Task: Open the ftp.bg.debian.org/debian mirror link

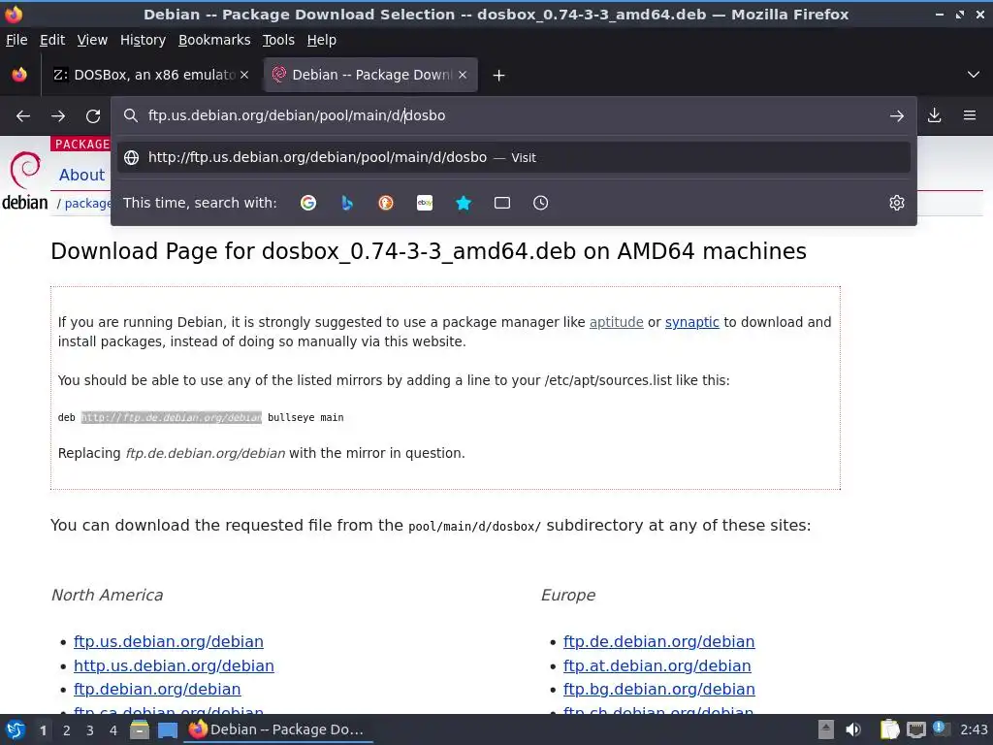Action: [x=659, y=690]
